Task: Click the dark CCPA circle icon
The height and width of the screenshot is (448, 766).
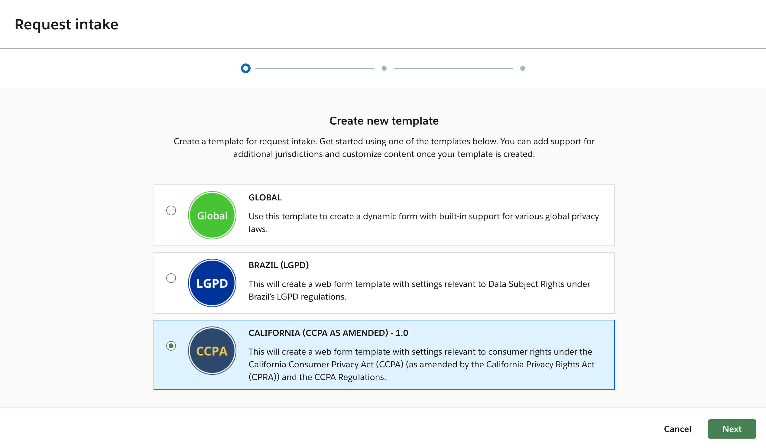Action: pyautogui.click(x=212, y=350)
